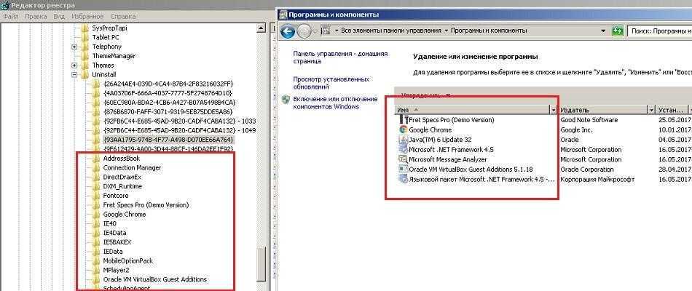Click the DXM_Runtime folder icon
The height and width of the screenshot is (291, 692).
(x=95, y=186)
